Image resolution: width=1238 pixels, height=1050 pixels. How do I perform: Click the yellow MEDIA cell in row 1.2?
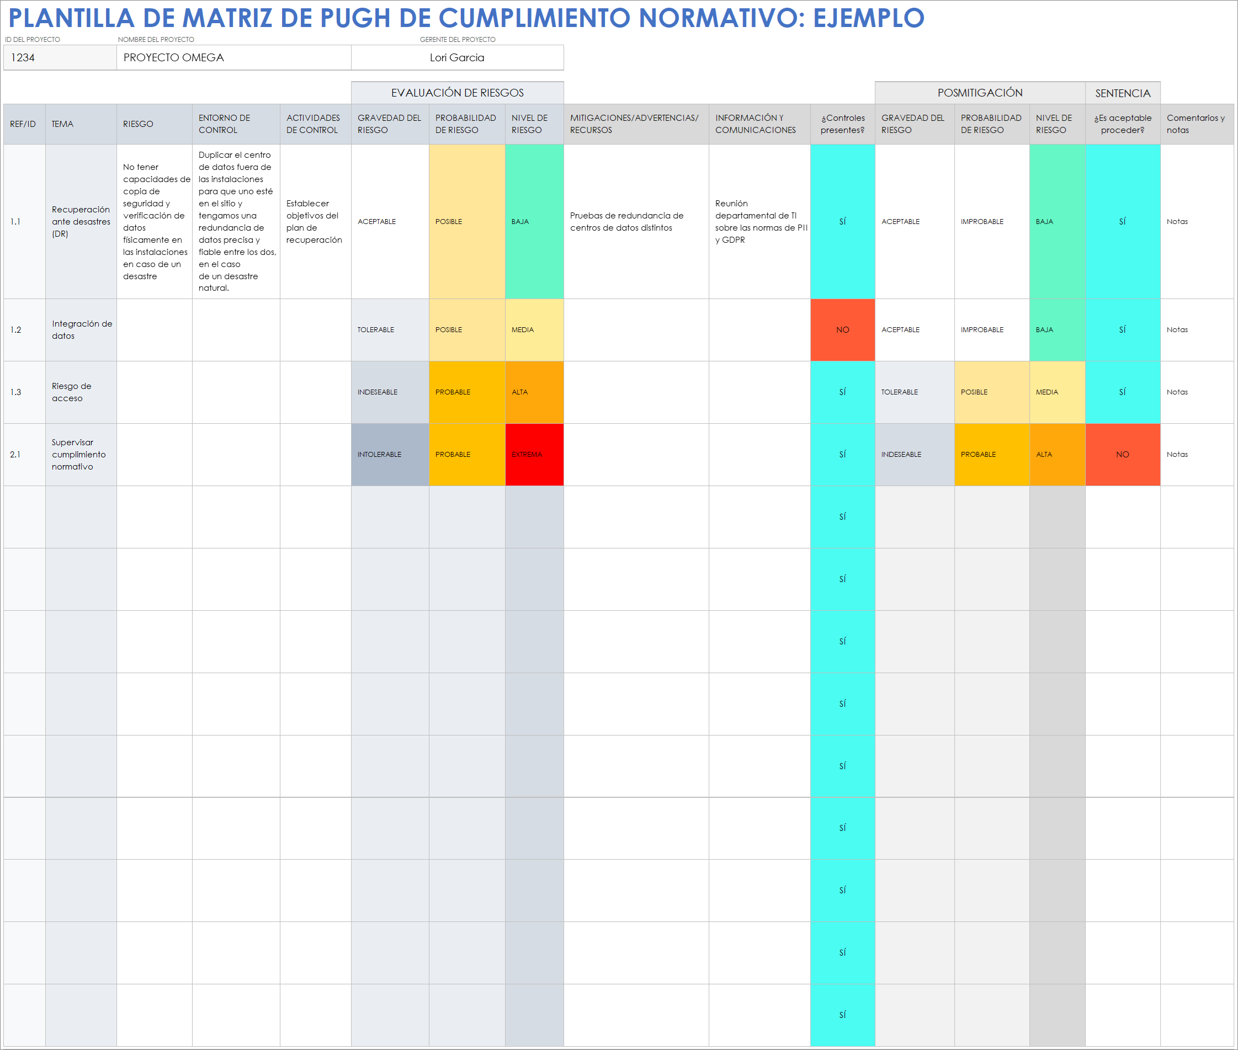[x=534, y=330]
